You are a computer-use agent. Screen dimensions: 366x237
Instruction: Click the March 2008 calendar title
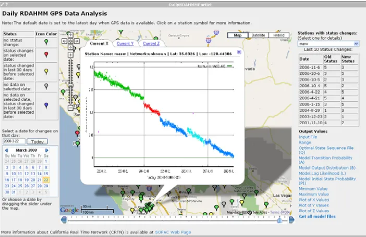point(27,150)
